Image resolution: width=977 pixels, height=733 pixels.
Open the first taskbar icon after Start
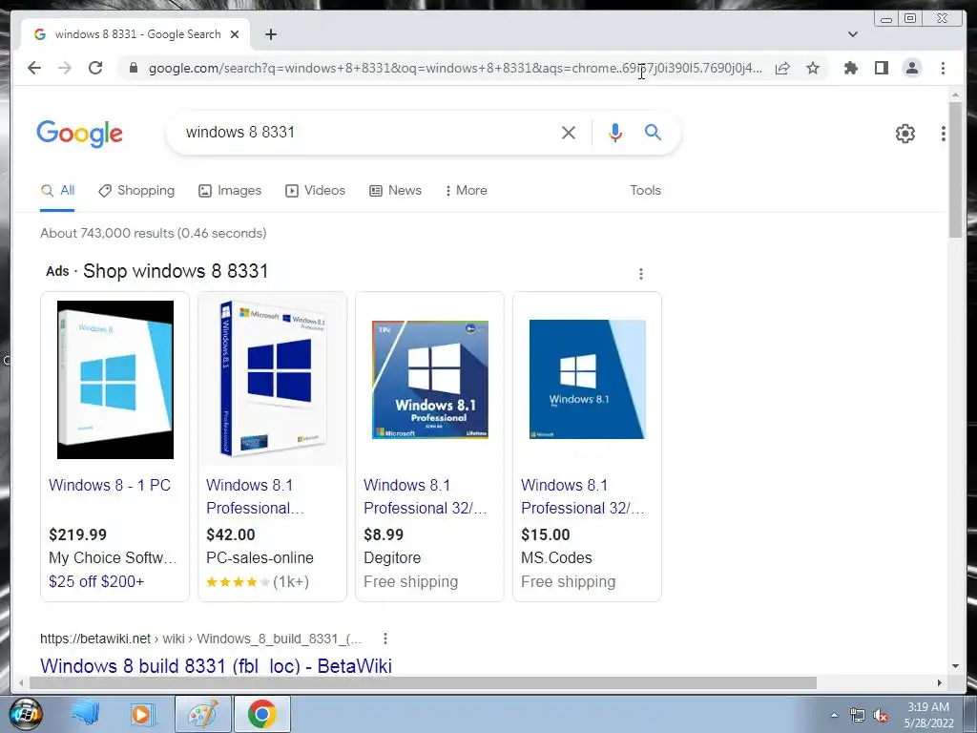85,714
